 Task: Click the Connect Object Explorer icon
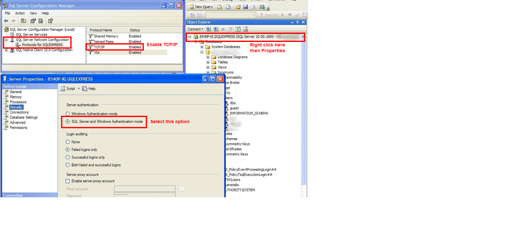[208, 29]
